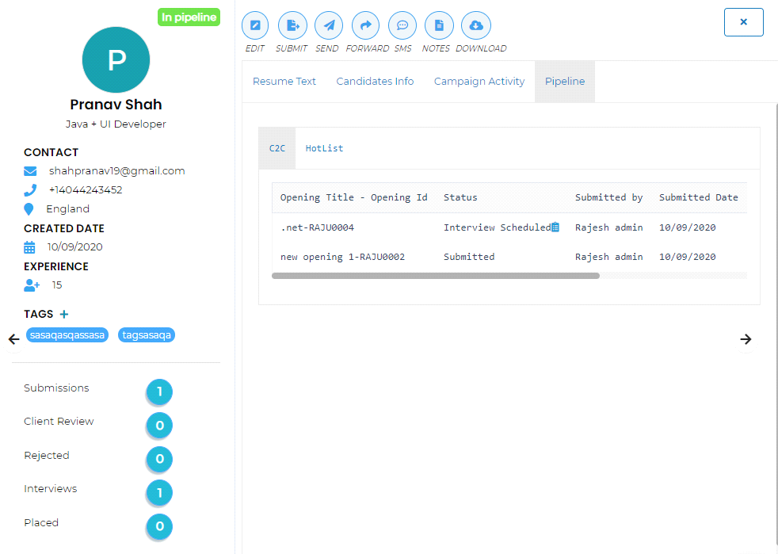Click the sasaqasqassasa tag
This screenshot has width=778, height=554.
pos(67,335)
